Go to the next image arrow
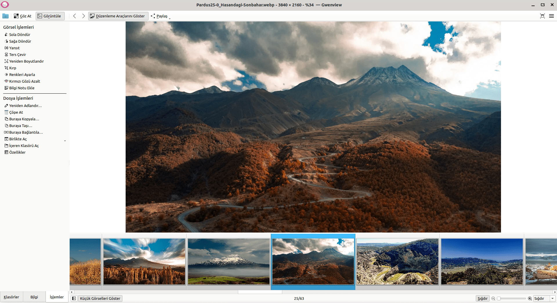Image resolution: width=557 pixels, height=303 pixels. tap(84, 16)
